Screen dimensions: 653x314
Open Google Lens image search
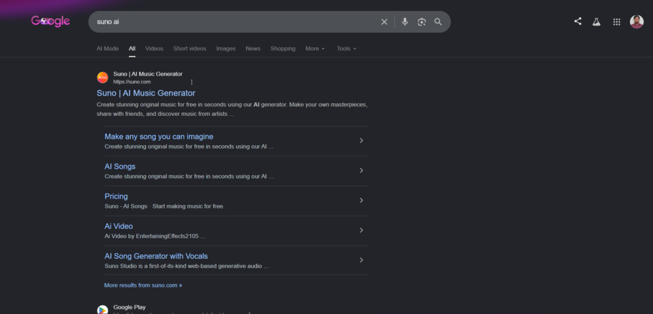point(422,22)
